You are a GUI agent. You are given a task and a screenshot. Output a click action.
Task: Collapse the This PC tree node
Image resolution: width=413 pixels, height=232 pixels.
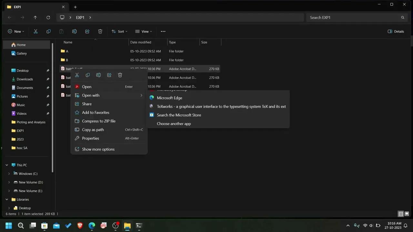[7, 165]
